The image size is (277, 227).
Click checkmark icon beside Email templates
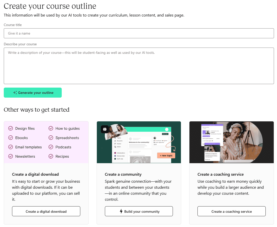click(x=11, y=147)
